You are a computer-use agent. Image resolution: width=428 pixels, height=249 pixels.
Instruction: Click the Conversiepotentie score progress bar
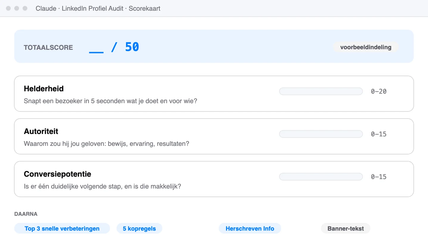(321, 177)
